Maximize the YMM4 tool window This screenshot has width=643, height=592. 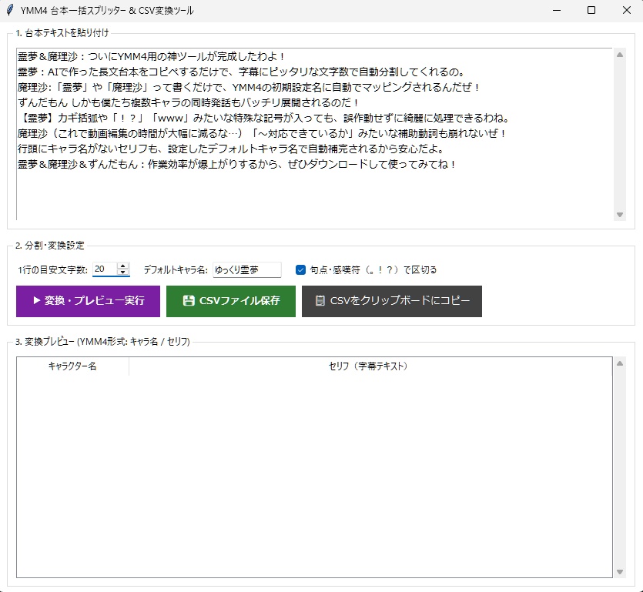[x=591, y=10]
